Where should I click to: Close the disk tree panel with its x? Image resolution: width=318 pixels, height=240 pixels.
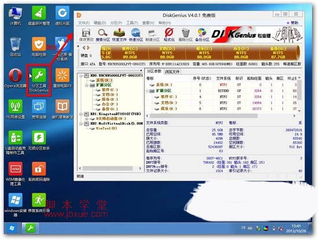tap(141, 70)
